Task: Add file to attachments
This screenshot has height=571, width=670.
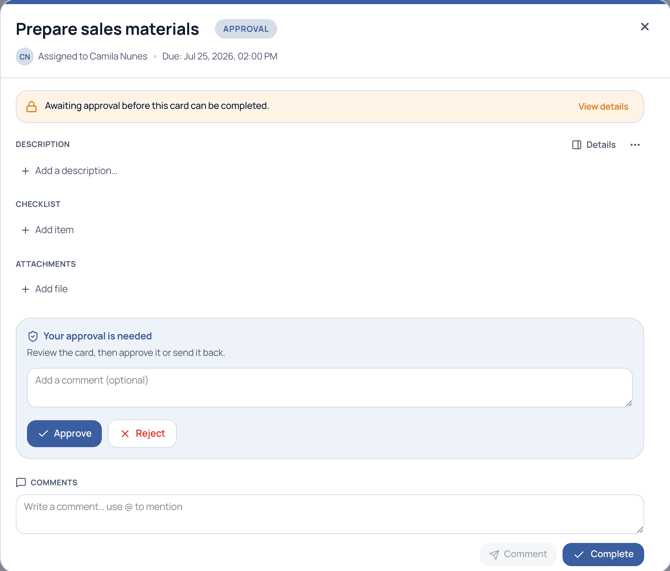Action: click(x=45, y=289)
